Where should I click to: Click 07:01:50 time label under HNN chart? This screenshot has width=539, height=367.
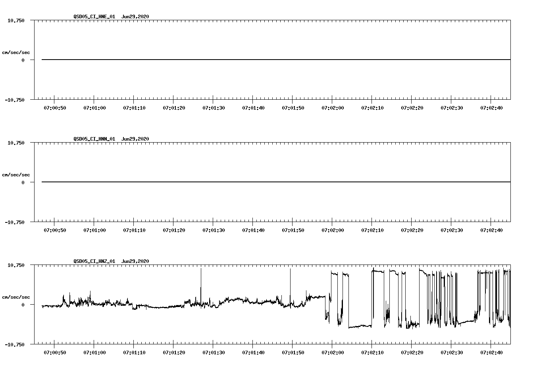point(293,230)
